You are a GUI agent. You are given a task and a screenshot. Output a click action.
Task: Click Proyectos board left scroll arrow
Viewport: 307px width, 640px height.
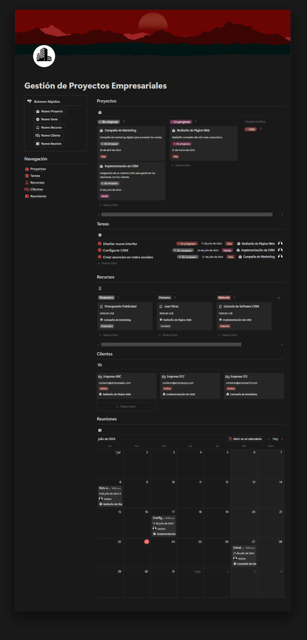[x=99, y=214]
